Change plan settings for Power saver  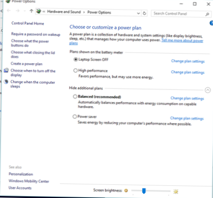point(187,118)
